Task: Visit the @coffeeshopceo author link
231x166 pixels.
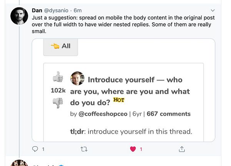Action: click(102, 114)
